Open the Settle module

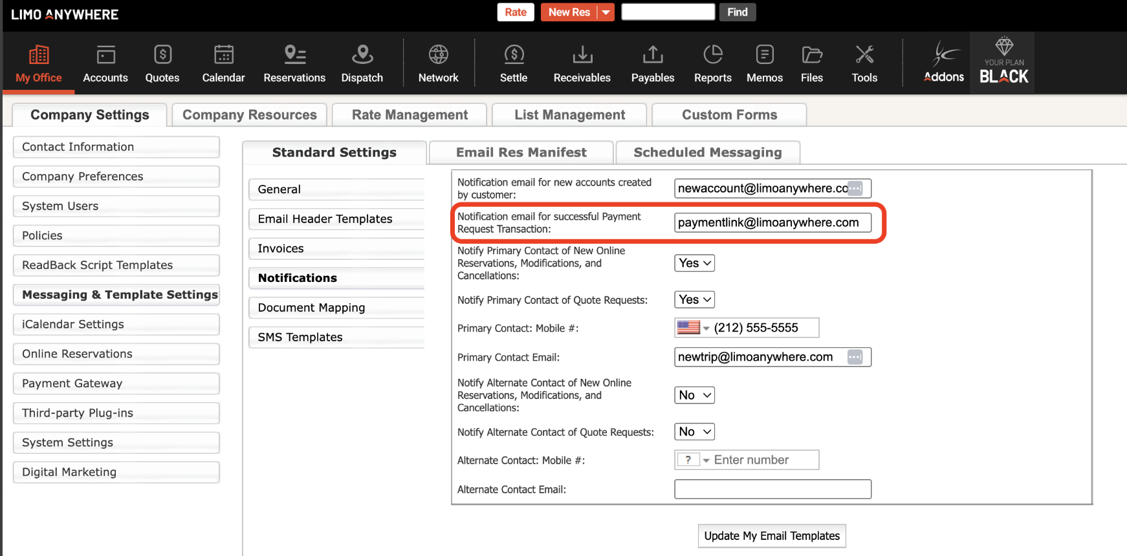click(x=514, y=63)
